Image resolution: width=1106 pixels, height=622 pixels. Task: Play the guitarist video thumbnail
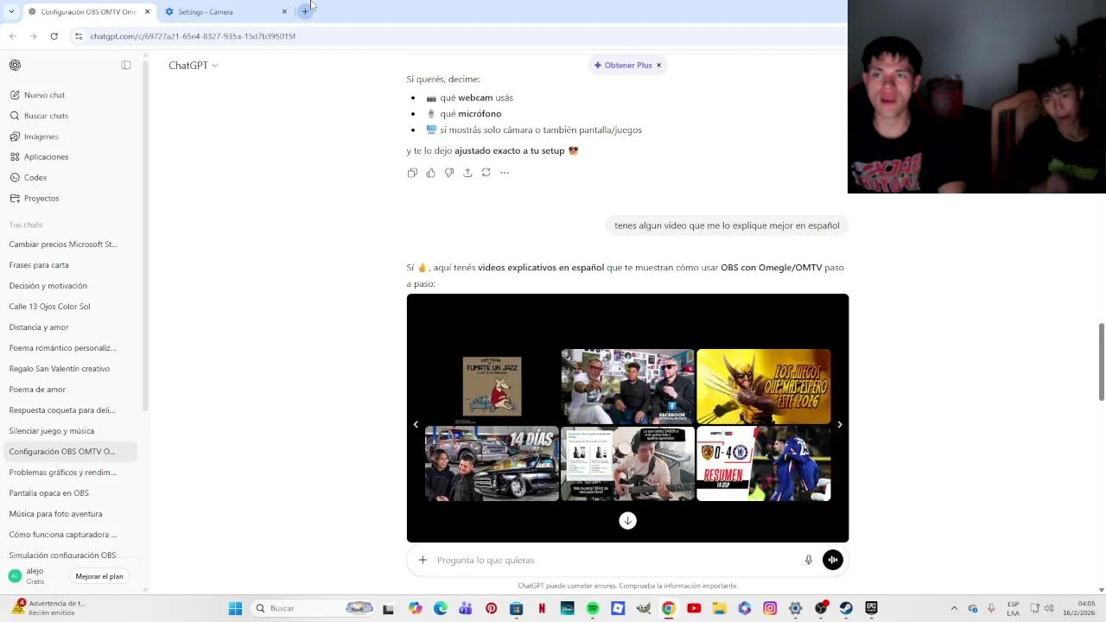coord(628,464)
